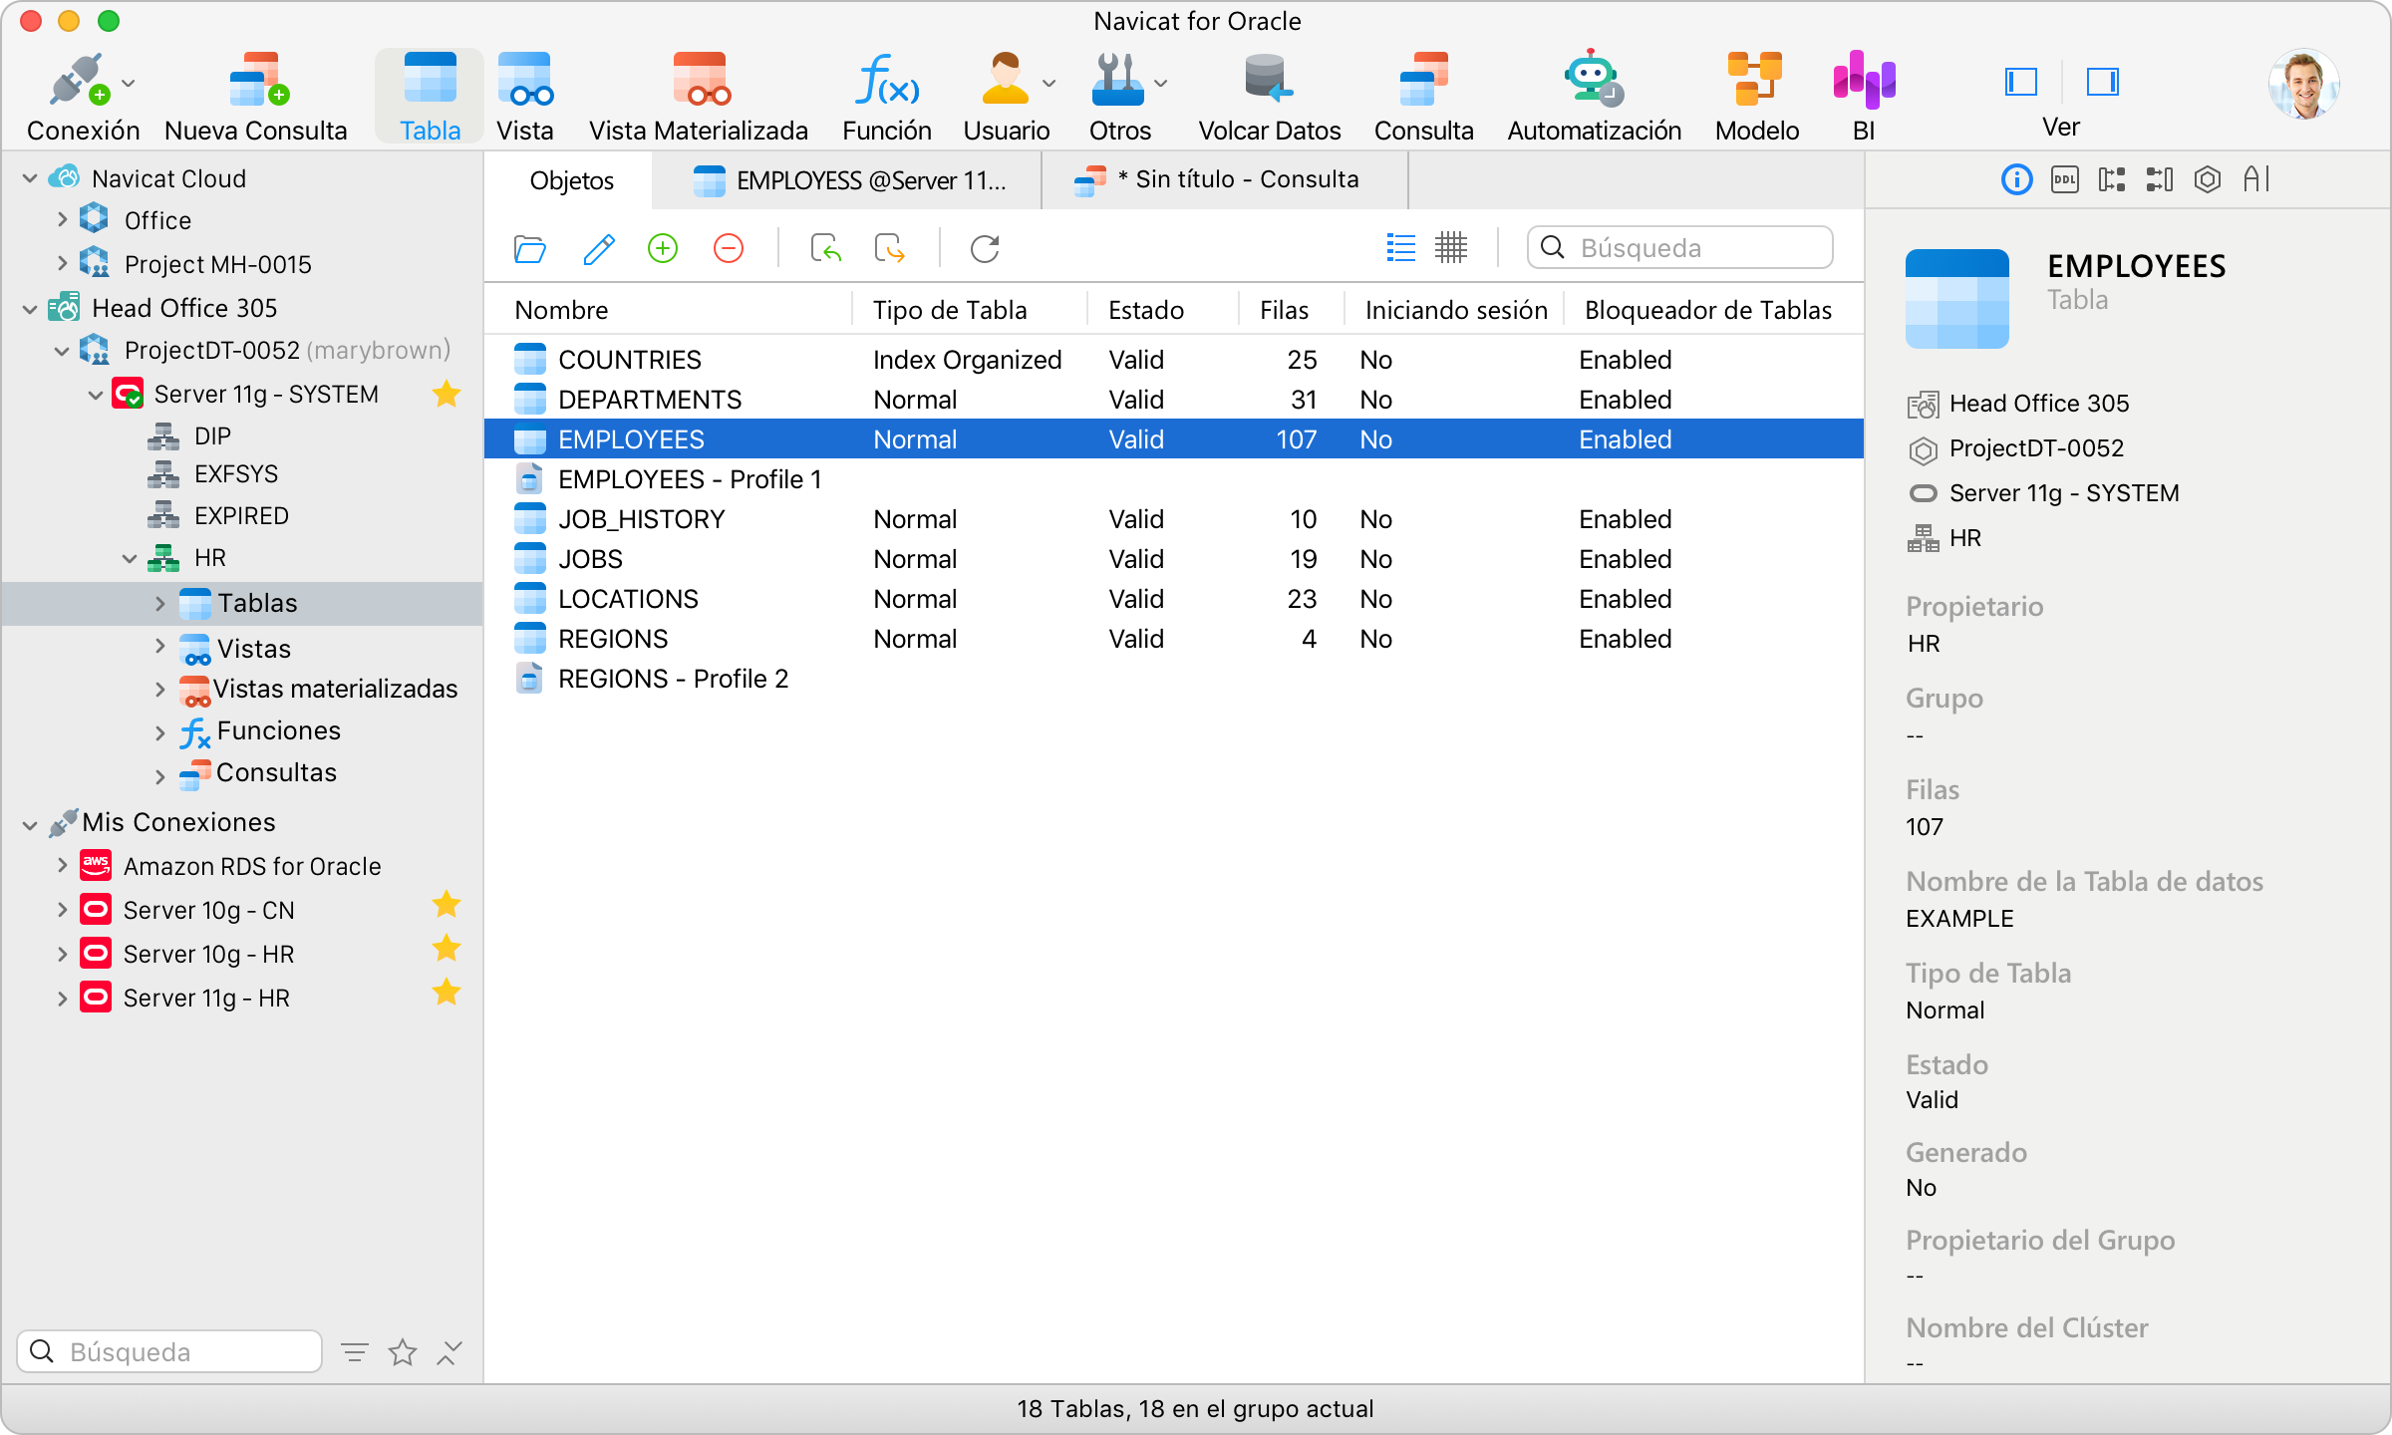Launch the BI toolbar icon
Viewport: 2392px width, 1435px height.
point(1864,80)
